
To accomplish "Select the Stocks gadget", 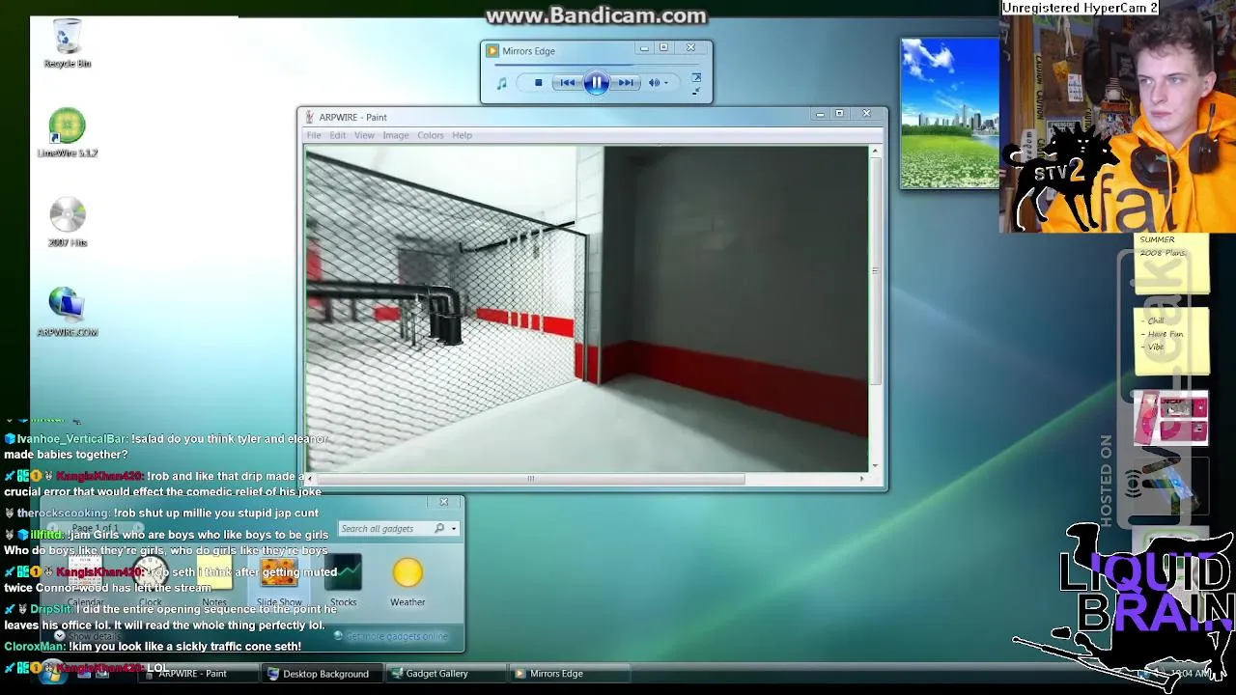I will pyautogui.click(x=343, y=580).
